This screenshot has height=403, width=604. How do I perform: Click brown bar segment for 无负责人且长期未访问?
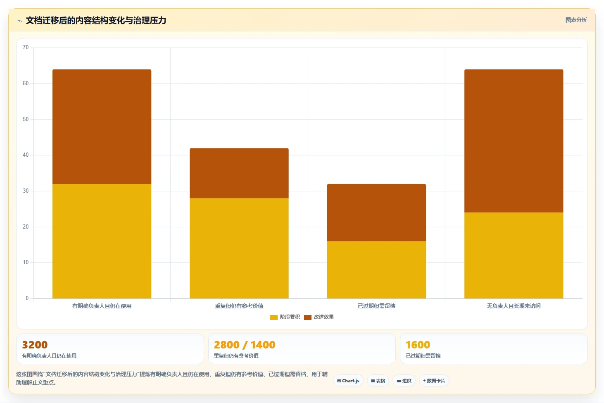(x=514, y=141)
